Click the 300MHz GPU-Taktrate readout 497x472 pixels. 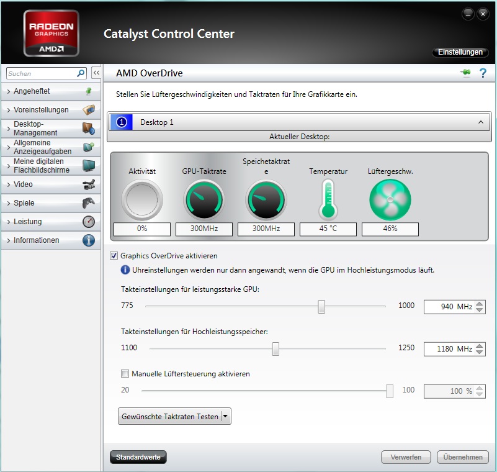pyautogui.click(x=204, y=229)
